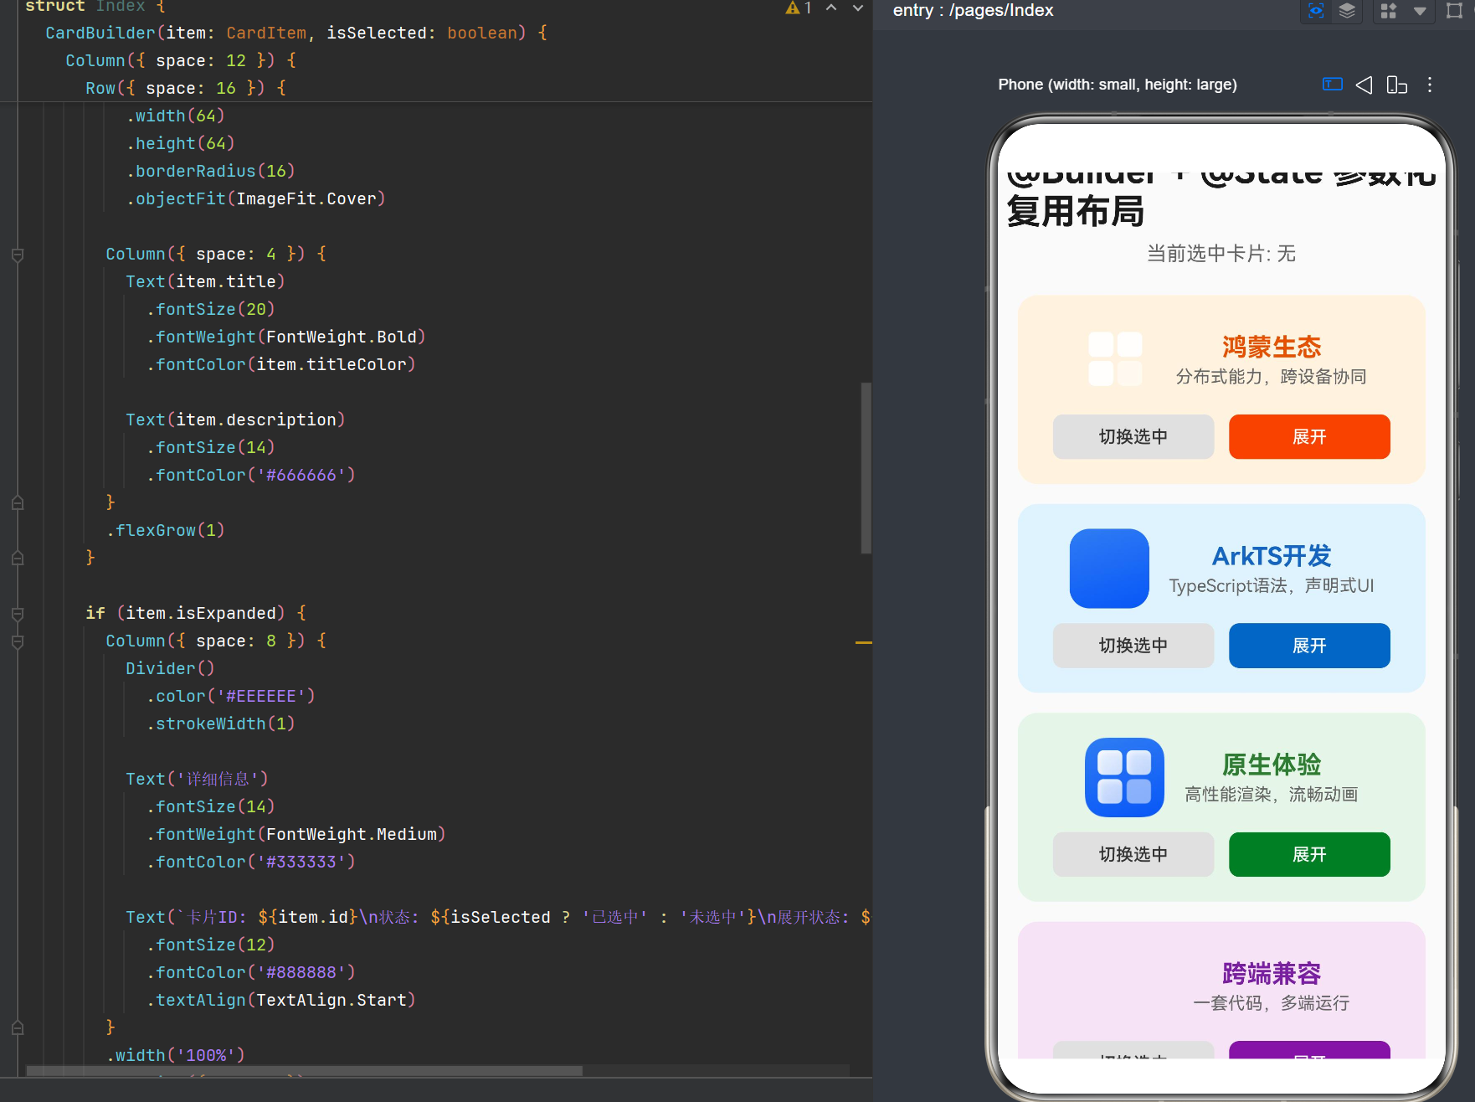
Task: Click '.fontWeight(FontWeight.Medium)' code line
Action: click(x=296, y=834)
